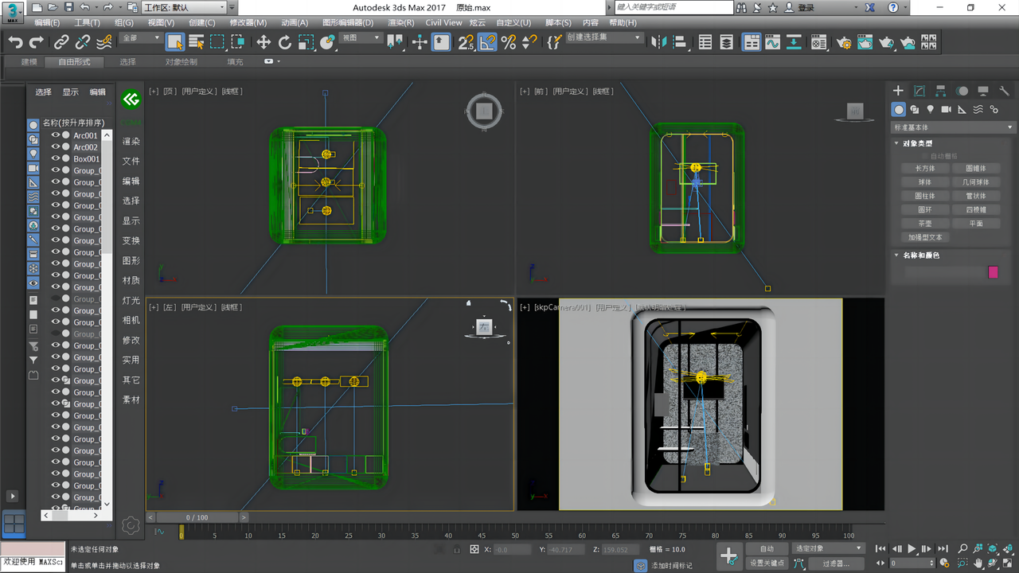The image size is (1019, 573).
Task: Switch to the Freeform ribbon tab
Action: pyautogui.click(x=74, y=62)
